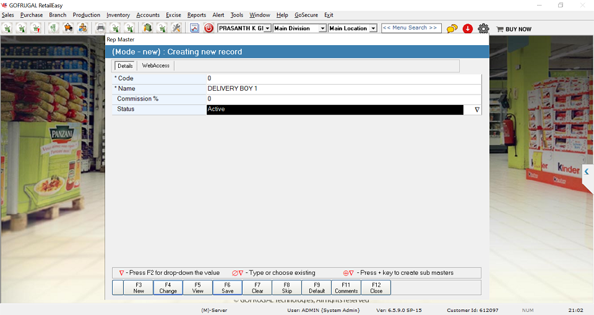Switch to the WebAccess tab
Image resolution: width=594 pixels, height=315 pixels.
pos(155,65)
